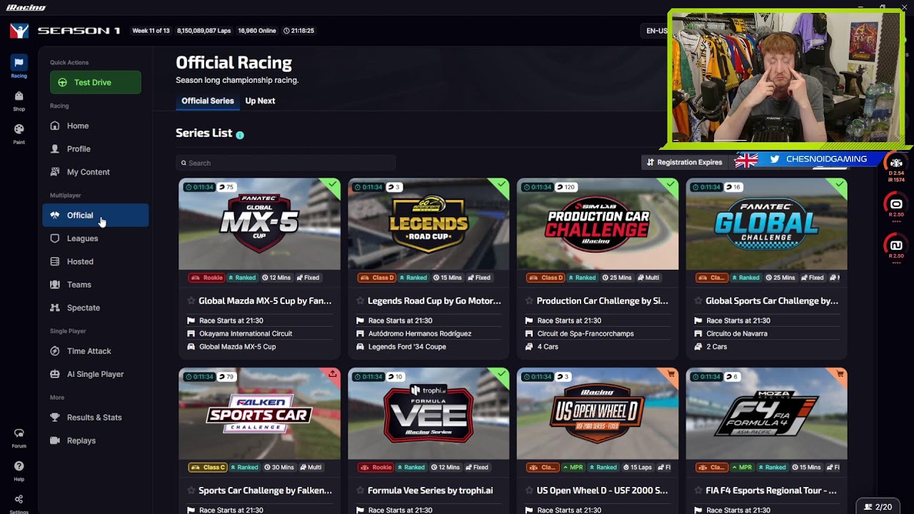914x514 pixels.
Task: Click the "4 Cars" text on Production Car card
Action: tap(548, 346)
